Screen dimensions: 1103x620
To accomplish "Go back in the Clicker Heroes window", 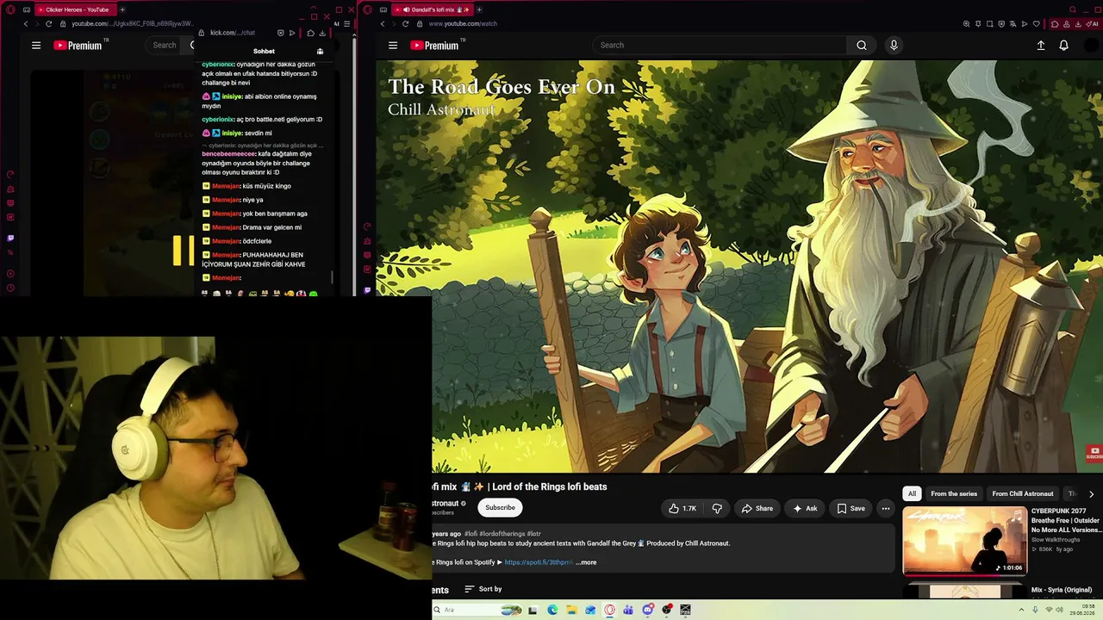I will (x=26, y=23).
